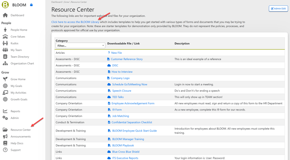Screen dimensions: 290x160
Task: Open the BLOOM Employee Quick Start Guide
Action: pyautogui.click(x=134, y=131)
